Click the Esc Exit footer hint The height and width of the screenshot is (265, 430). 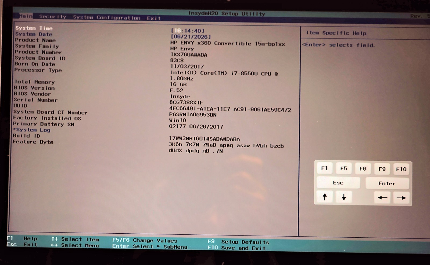22,244
